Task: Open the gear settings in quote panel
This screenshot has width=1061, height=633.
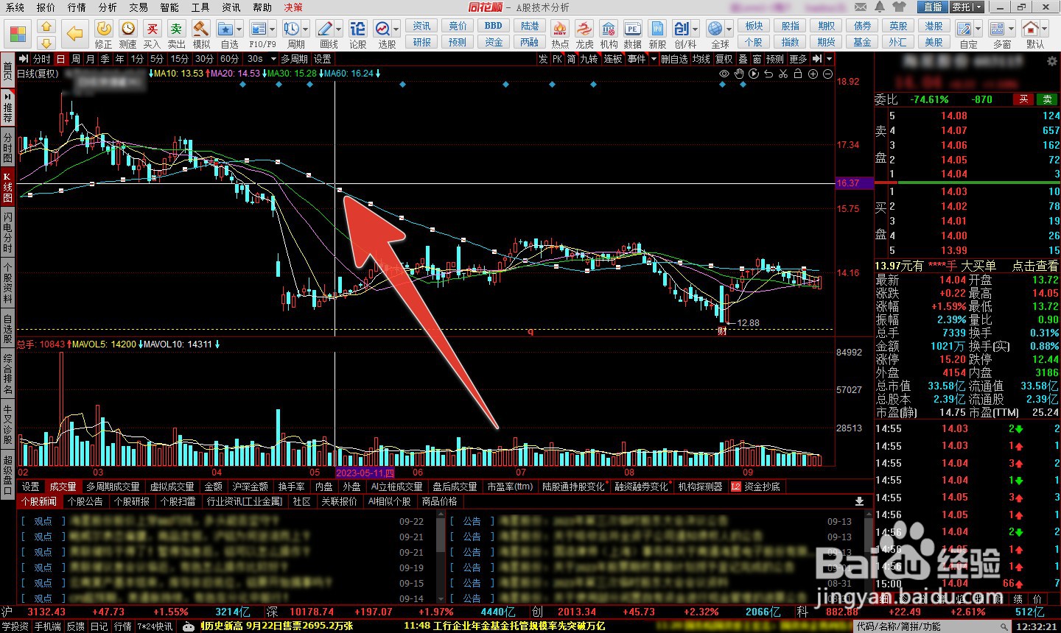Action: click(x=1051, y=62)
